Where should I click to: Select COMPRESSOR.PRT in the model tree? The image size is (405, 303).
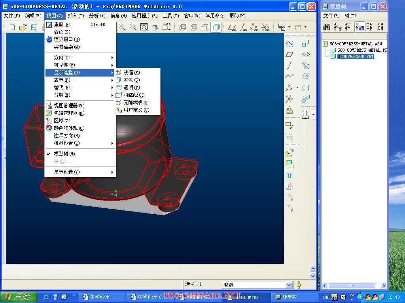click(x=356, y=56)
